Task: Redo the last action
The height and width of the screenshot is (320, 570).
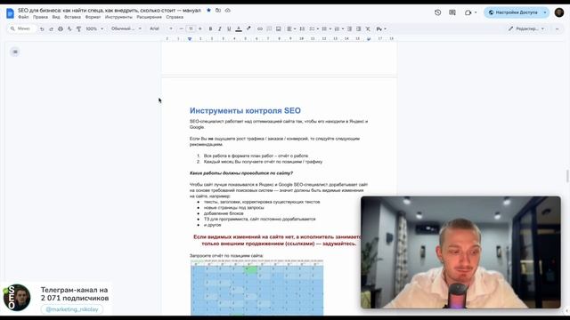Action: (x=51, y=28)
